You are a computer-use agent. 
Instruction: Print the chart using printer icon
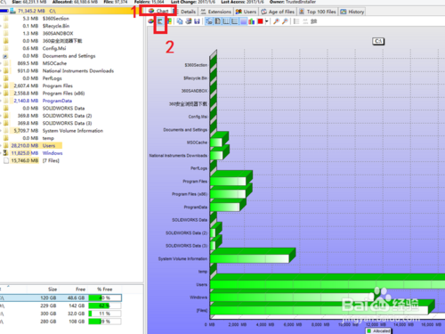click(x=189, y=21)
